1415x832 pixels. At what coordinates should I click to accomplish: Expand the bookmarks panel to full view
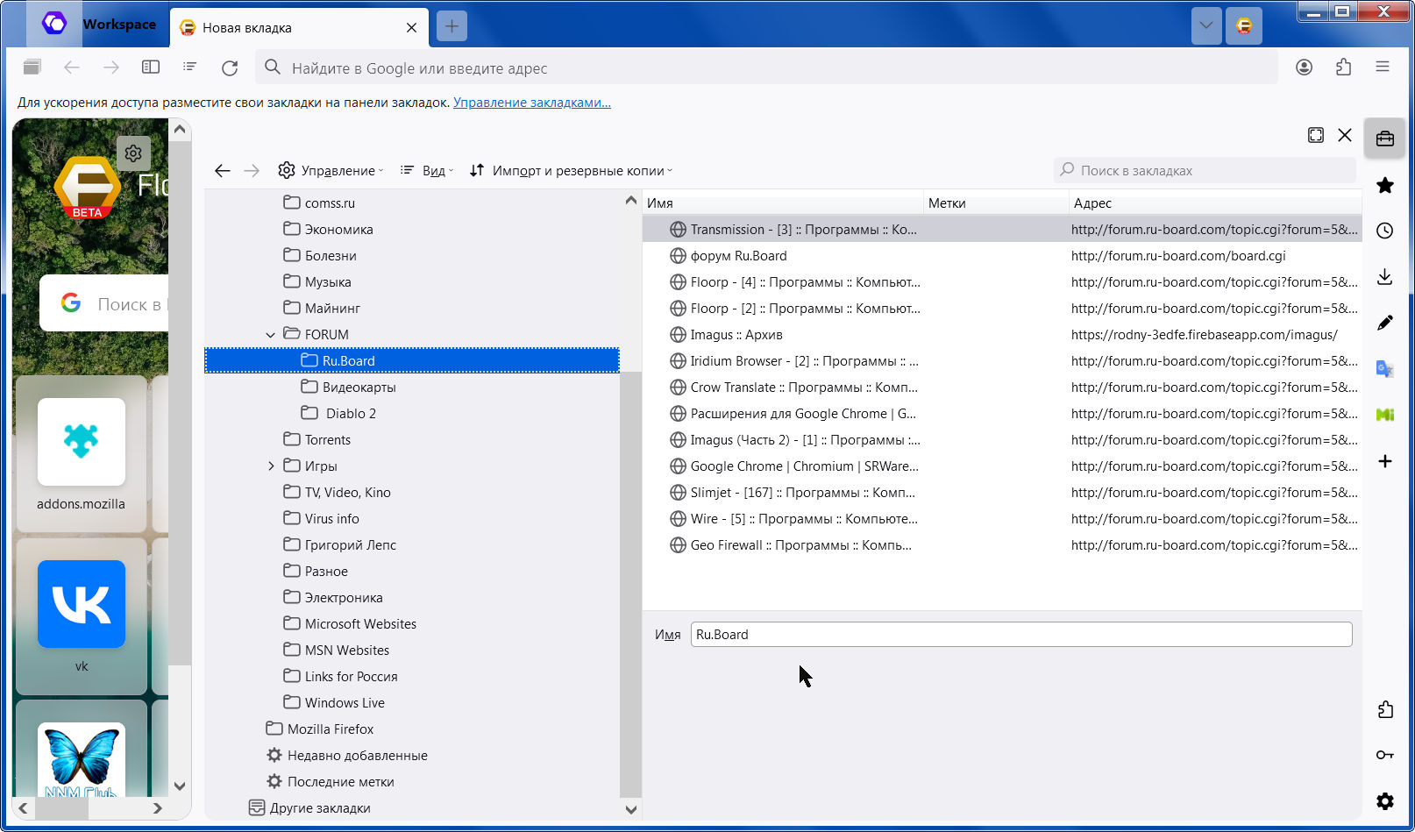(1316, 135)
